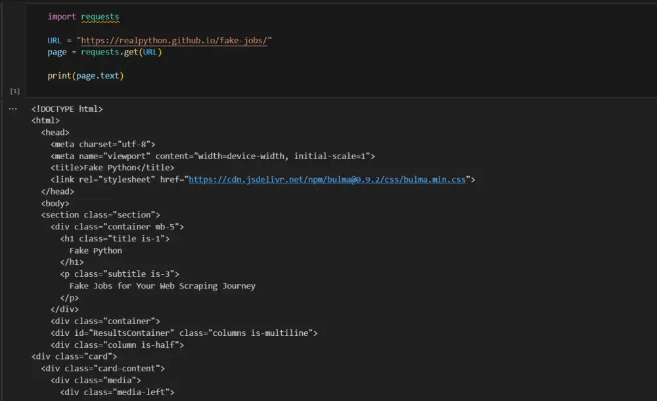Click the realpython fake-jobs URL string
Viewport: 657px width, 401px height.
click(177, 41)
